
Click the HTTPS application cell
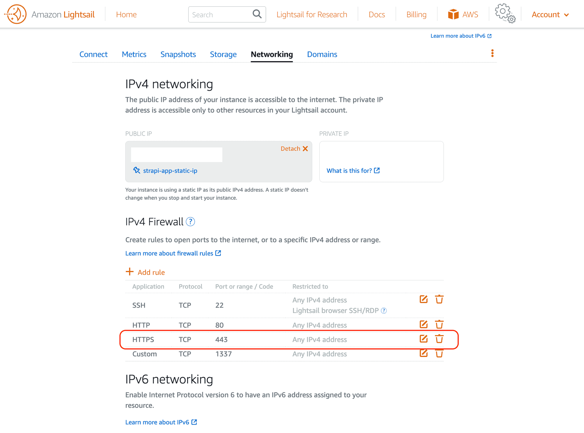click(x=143, y=339)
